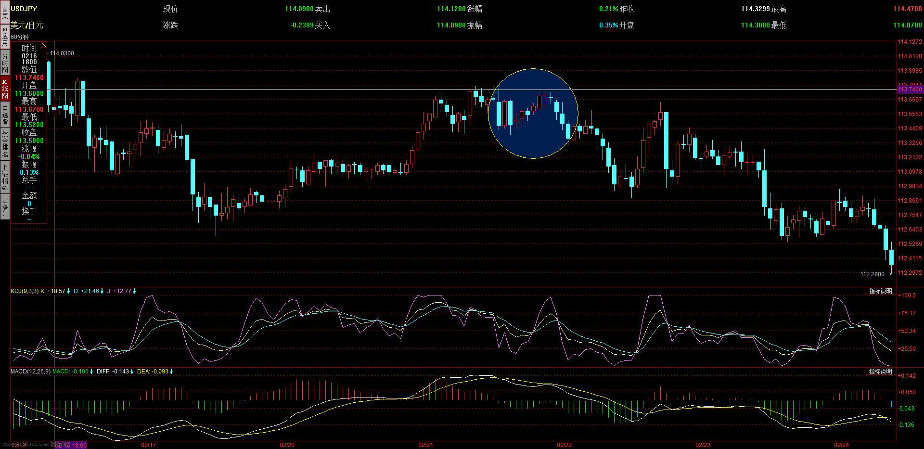Open the 自选股 sidebar tab

[4, 115]
